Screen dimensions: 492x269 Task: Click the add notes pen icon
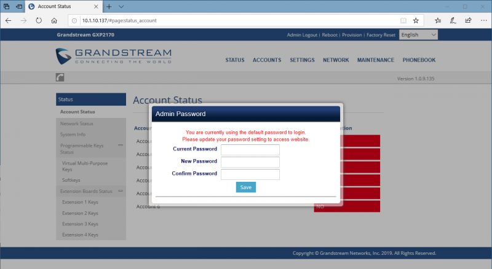click(x=453, y=21)
